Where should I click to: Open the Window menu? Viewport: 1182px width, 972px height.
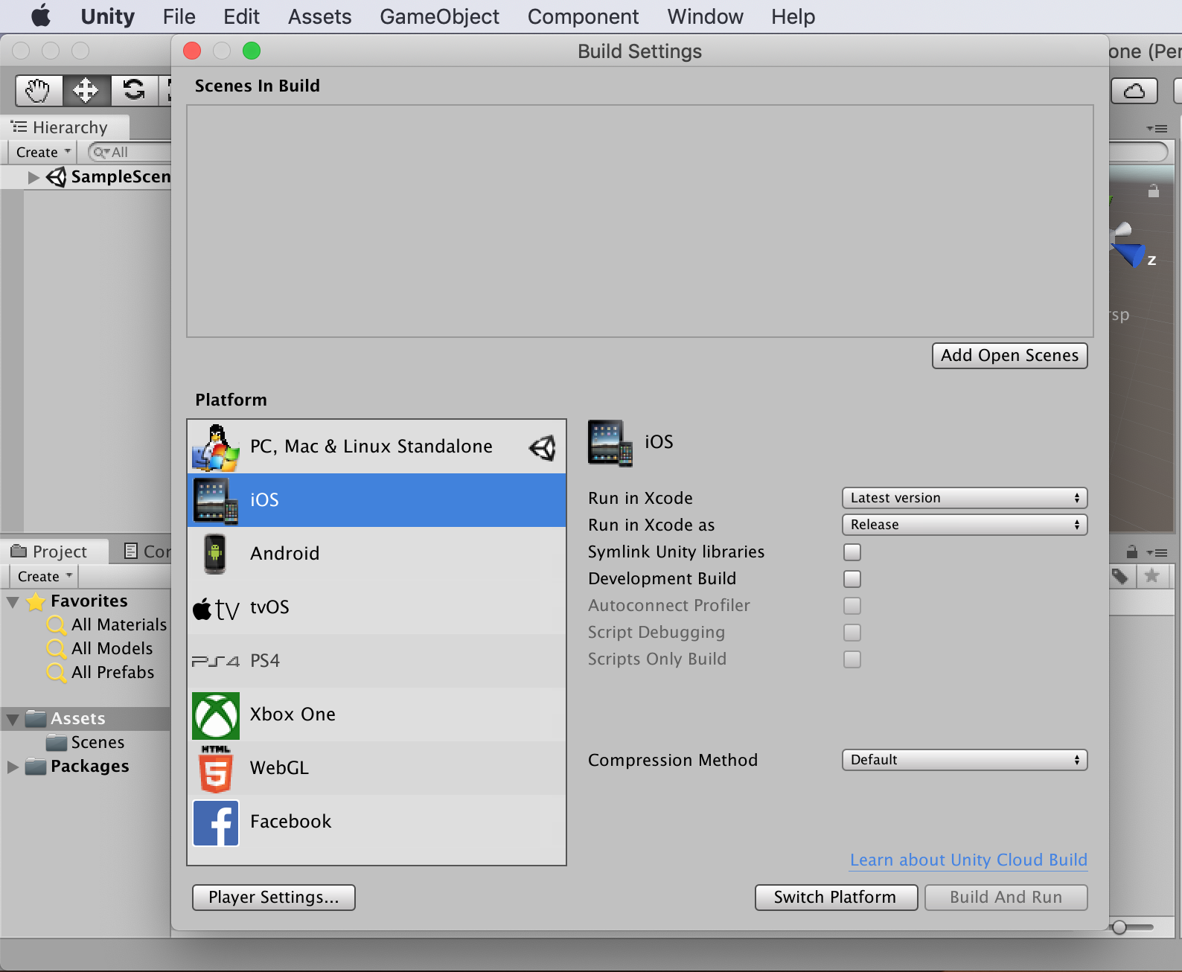[705, 16]
